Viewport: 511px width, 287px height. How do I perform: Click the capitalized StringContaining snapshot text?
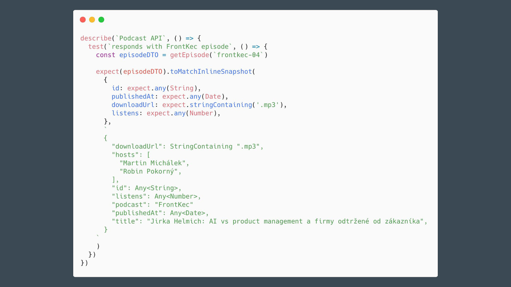[201, 146]
